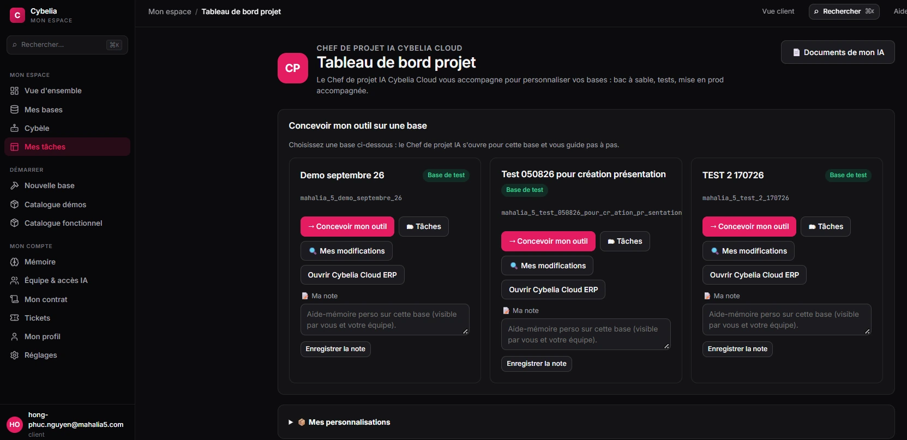Focus the Ma note field for TEST 2 170726
The height and width of the screenshot is (440, 907).
[x=787, y=320]
